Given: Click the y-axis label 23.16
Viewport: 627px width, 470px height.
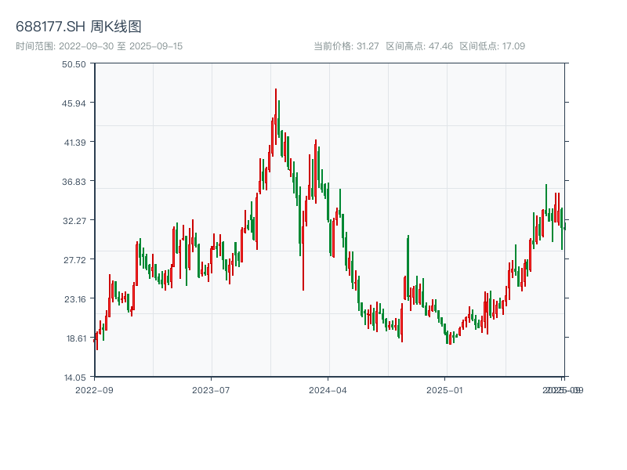Looking at the screenshot, I should point(74,299).
